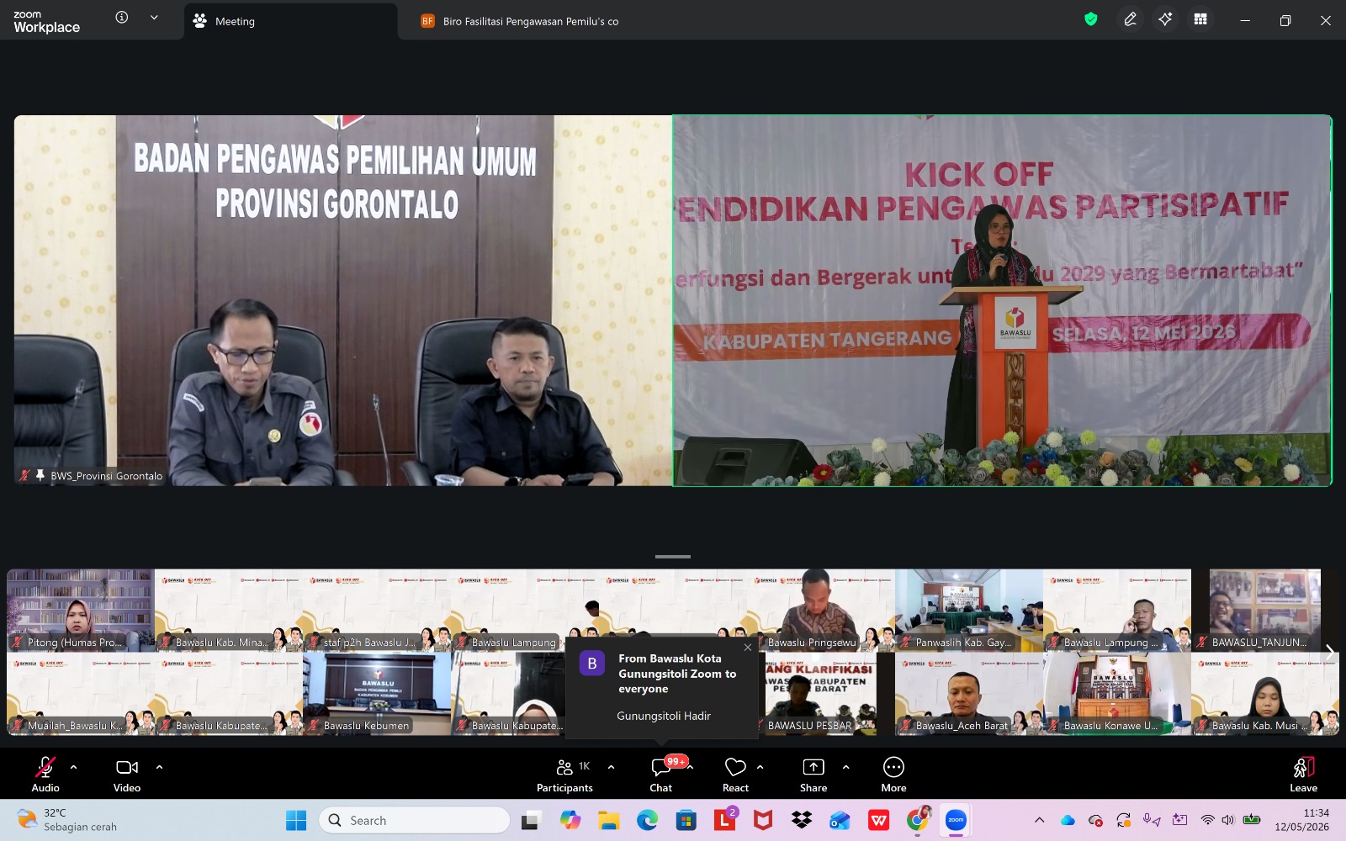Open the annotate pencil icon
Viewport: 1346px width, 841px height.
1130,19
